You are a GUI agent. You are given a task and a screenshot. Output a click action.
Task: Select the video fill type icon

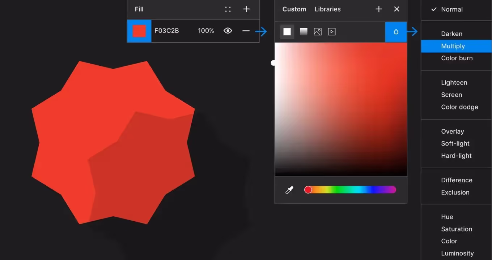coord(332,32)
